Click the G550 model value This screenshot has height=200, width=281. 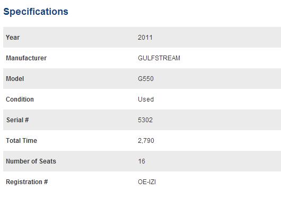tap(146, 79)
